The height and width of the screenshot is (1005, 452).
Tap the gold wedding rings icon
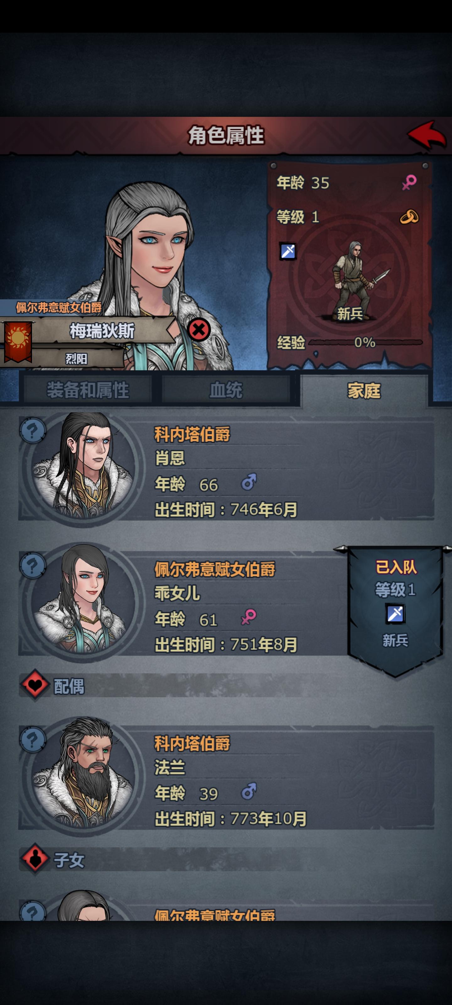pyautogui.click(x=409, y=216)
